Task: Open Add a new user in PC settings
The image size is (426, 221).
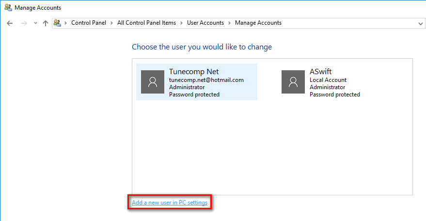Action: point(170,203)
